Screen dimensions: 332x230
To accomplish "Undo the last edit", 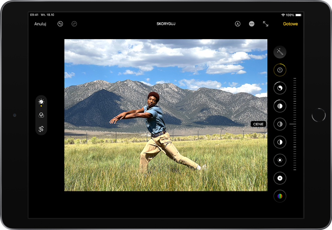I will 60,24.
